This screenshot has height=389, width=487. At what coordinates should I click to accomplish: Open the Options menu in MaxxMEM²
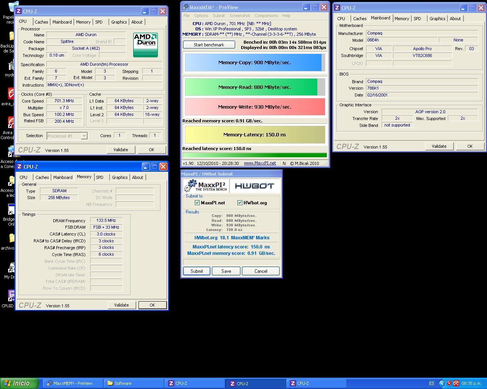[x=201, y=16]
